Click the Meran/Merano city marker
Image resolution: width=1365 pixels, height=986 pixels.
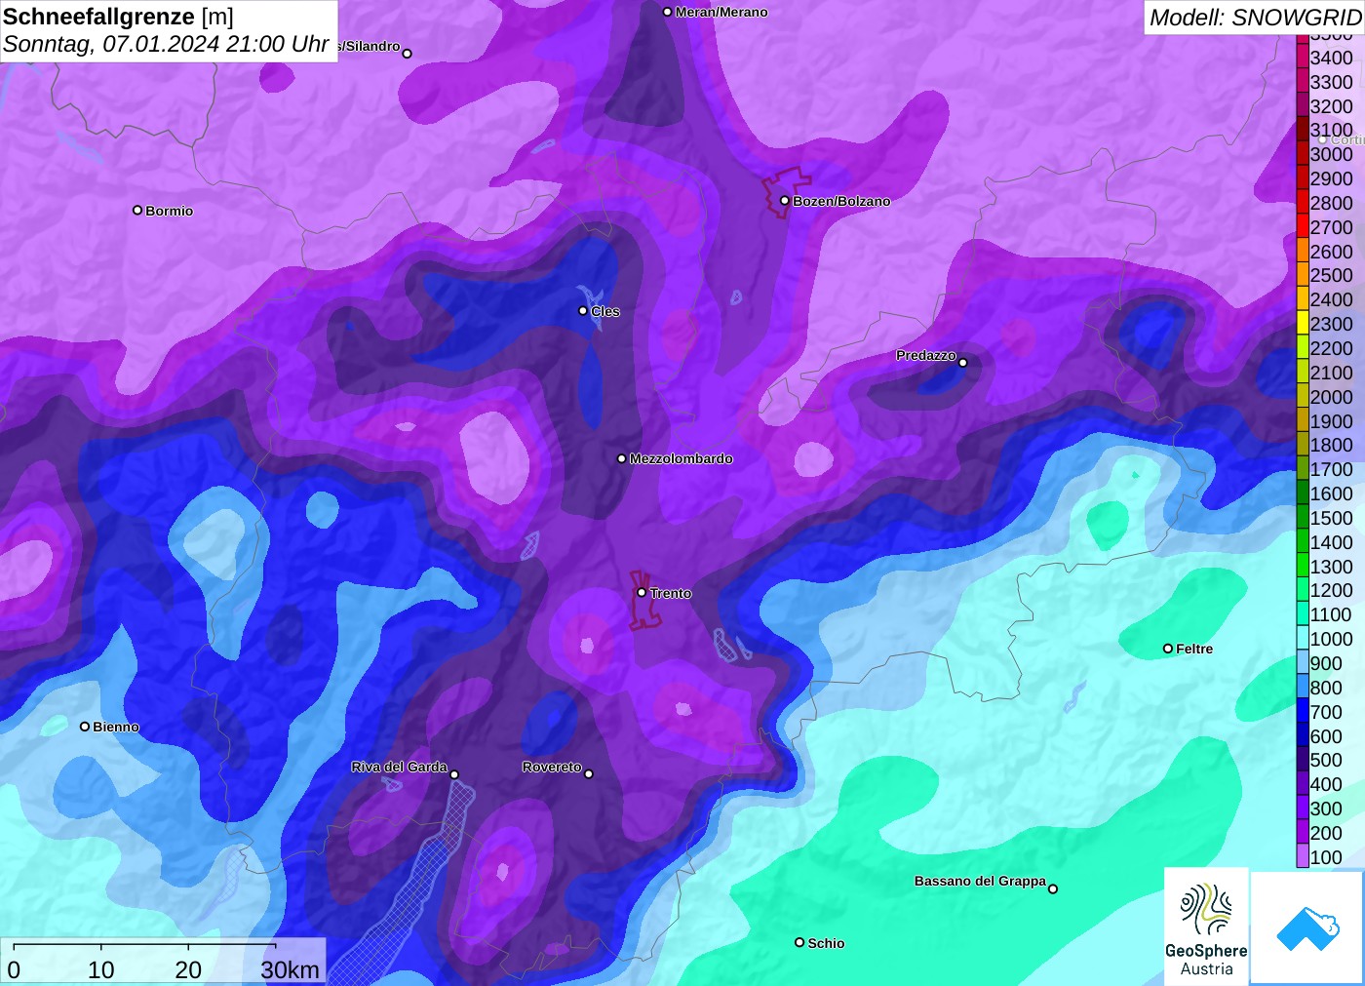667,12
